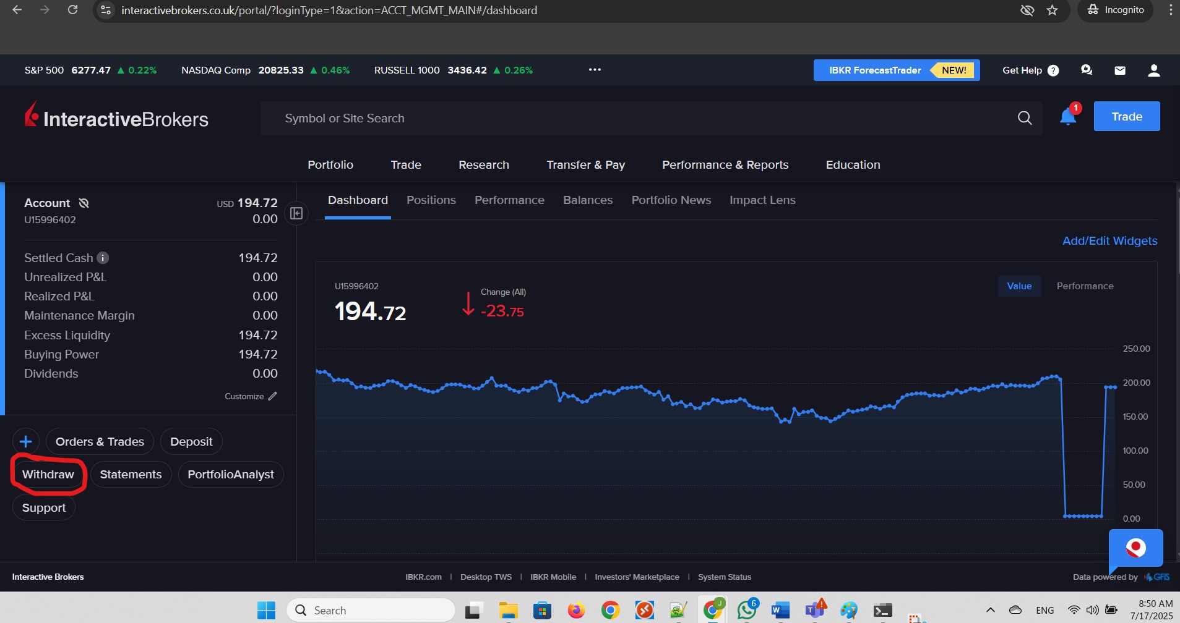This screenshot has width=1180, height=623.
Task: Open PortfolioAnalyst
Action: pyautogui.click(x=231, y=475)
